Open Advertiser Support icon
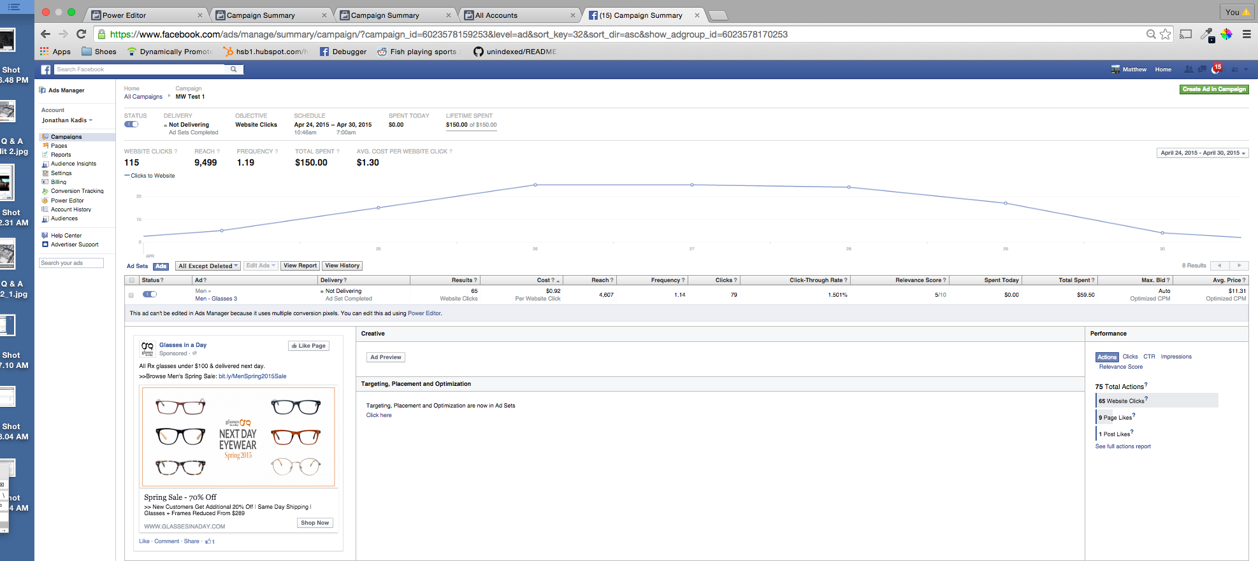 click(x=45, y=245)
